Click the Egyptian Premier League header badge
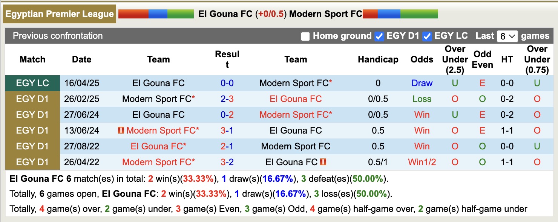This screenshot has width=558, height=222. tap(59, 14)
